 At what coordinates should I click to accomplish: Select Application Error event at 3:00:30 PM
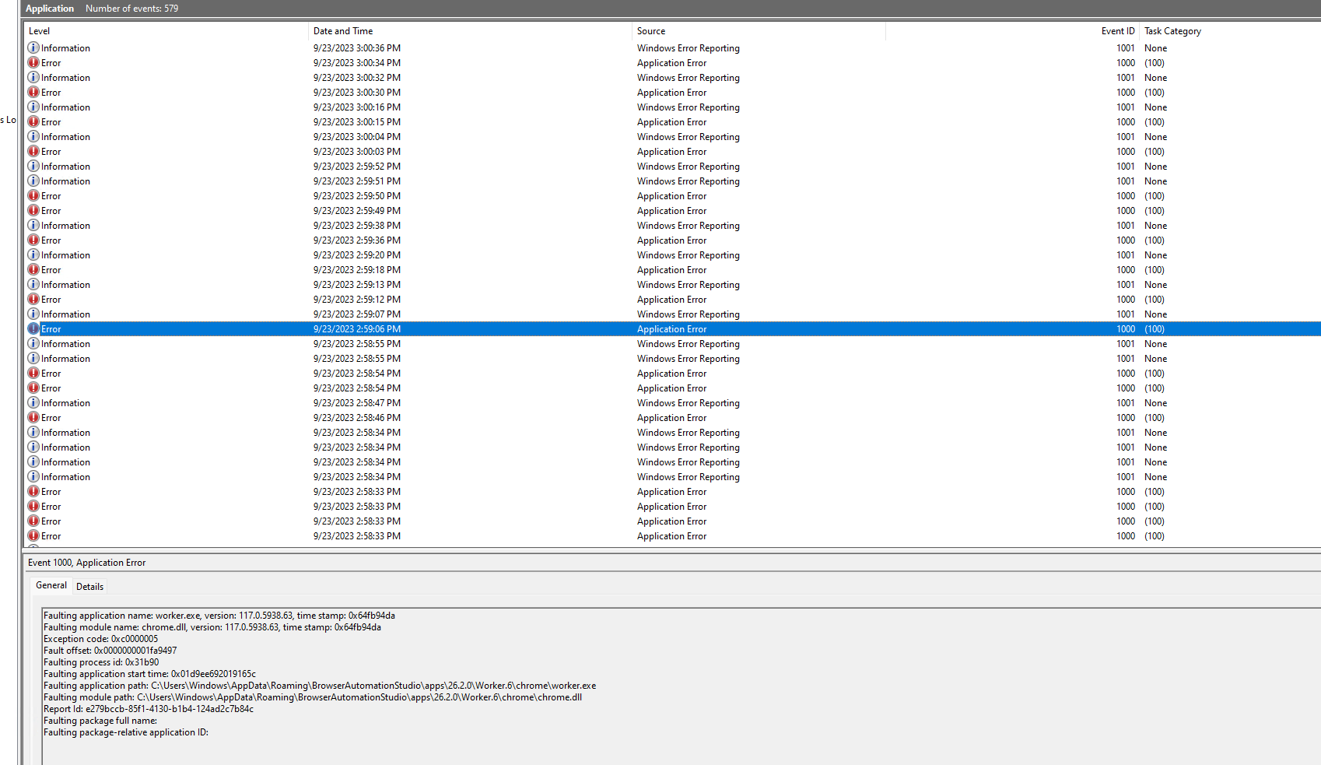[x=671, y=93]
